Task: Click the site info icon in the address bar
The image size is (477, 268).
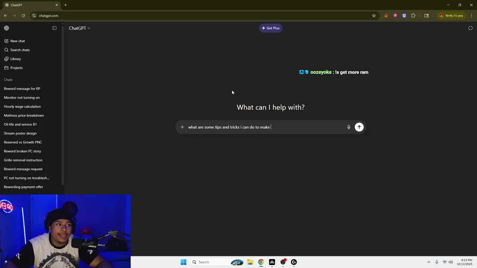Action: pos(34,16)
